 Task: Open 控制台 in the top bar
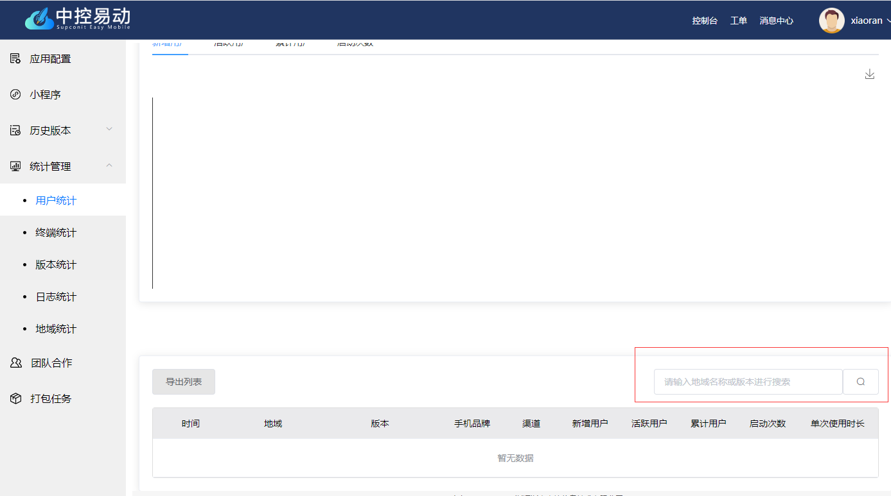coord(705,21)
